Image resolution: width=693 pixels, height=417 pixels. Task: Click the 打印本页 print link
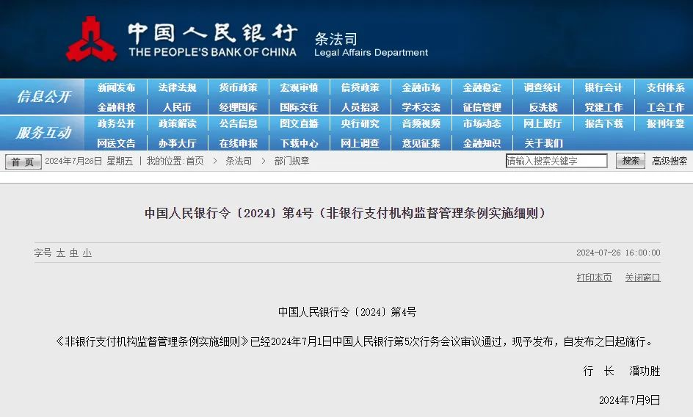(594, 278)
